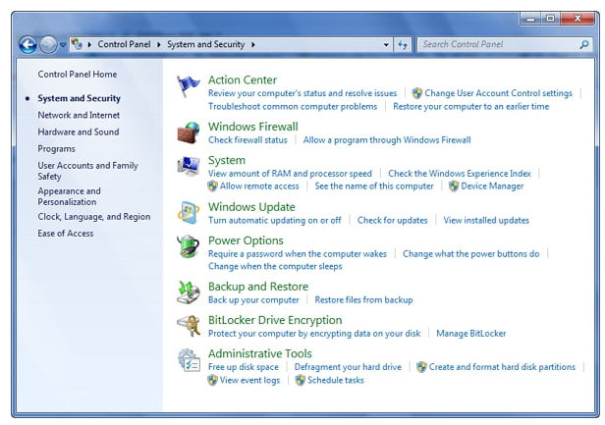The image size is (605, 425).
Task: Open Control Panel Home link
Action: [78, 74]
